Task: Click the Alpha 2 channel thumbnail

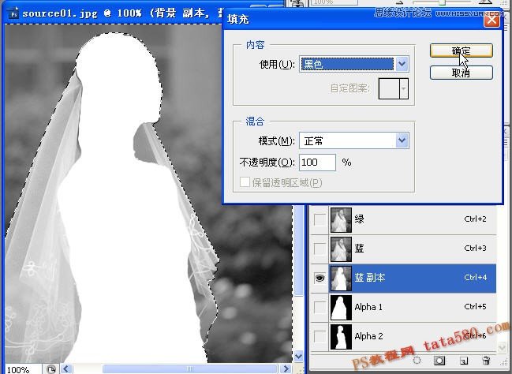Action: 341,337
